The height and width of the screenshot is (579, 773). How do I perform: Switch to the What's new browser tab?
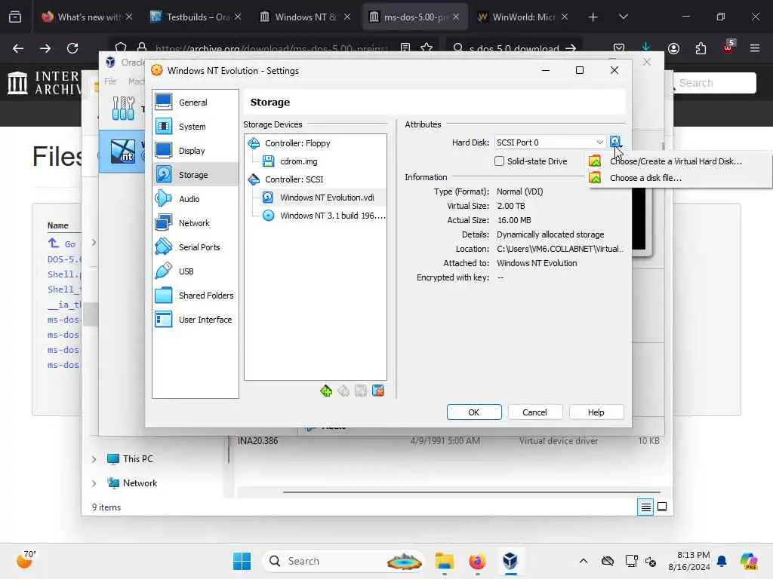point(88,17)
